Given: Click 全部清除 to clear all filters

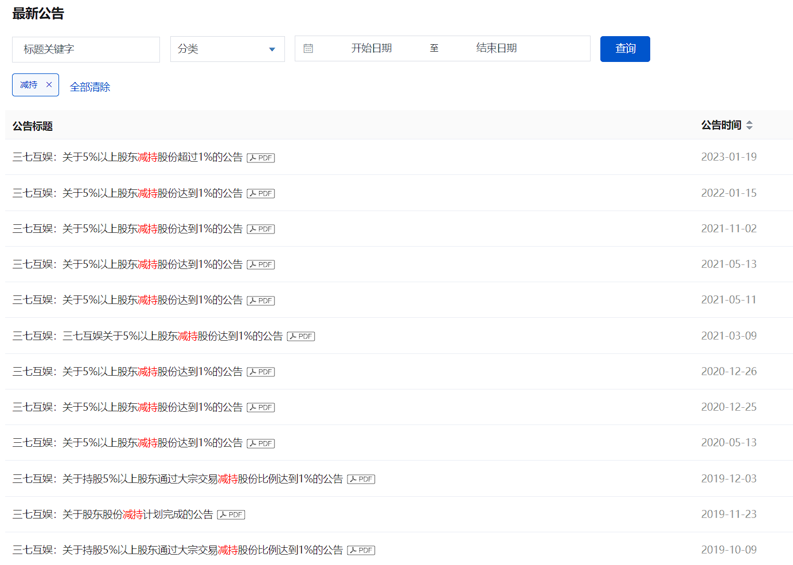Looking at the screenshot, I should tap(90, 87).
